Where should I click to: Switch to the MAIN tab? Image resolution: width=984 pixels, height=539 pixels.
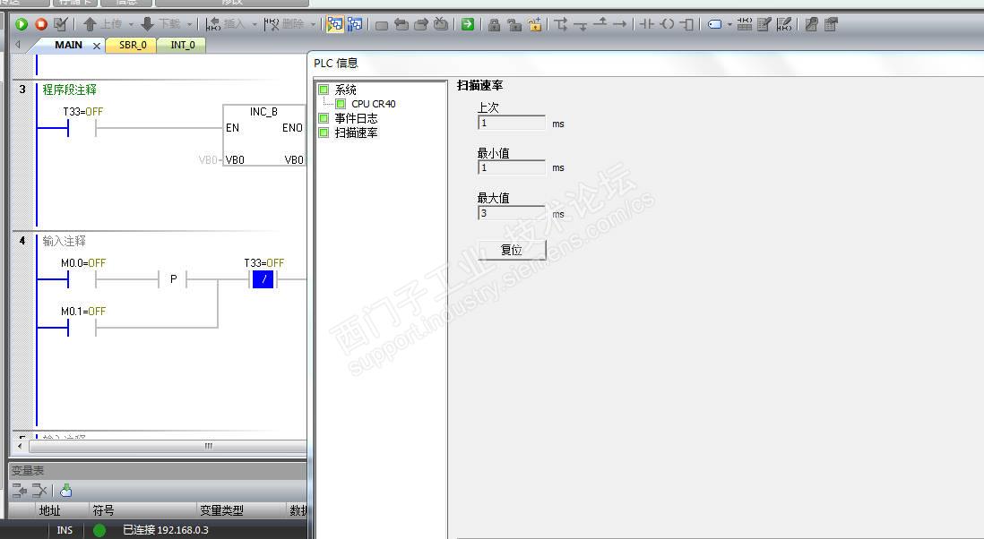coord(68,45)
